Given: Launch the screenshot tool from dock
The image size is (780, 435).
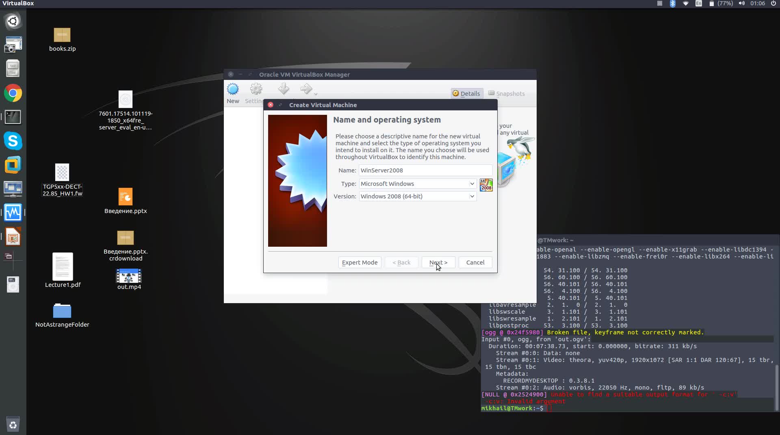Looking at the screenshot, I should click(13, 45).
